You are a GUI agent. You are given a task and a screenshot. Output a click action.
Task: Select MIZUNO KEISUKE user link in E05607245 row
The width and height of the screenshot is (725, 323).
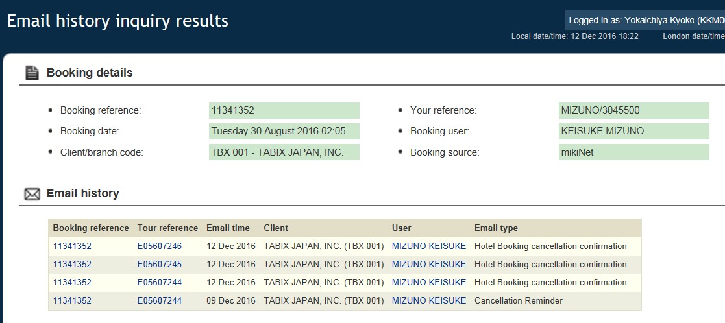428,265
